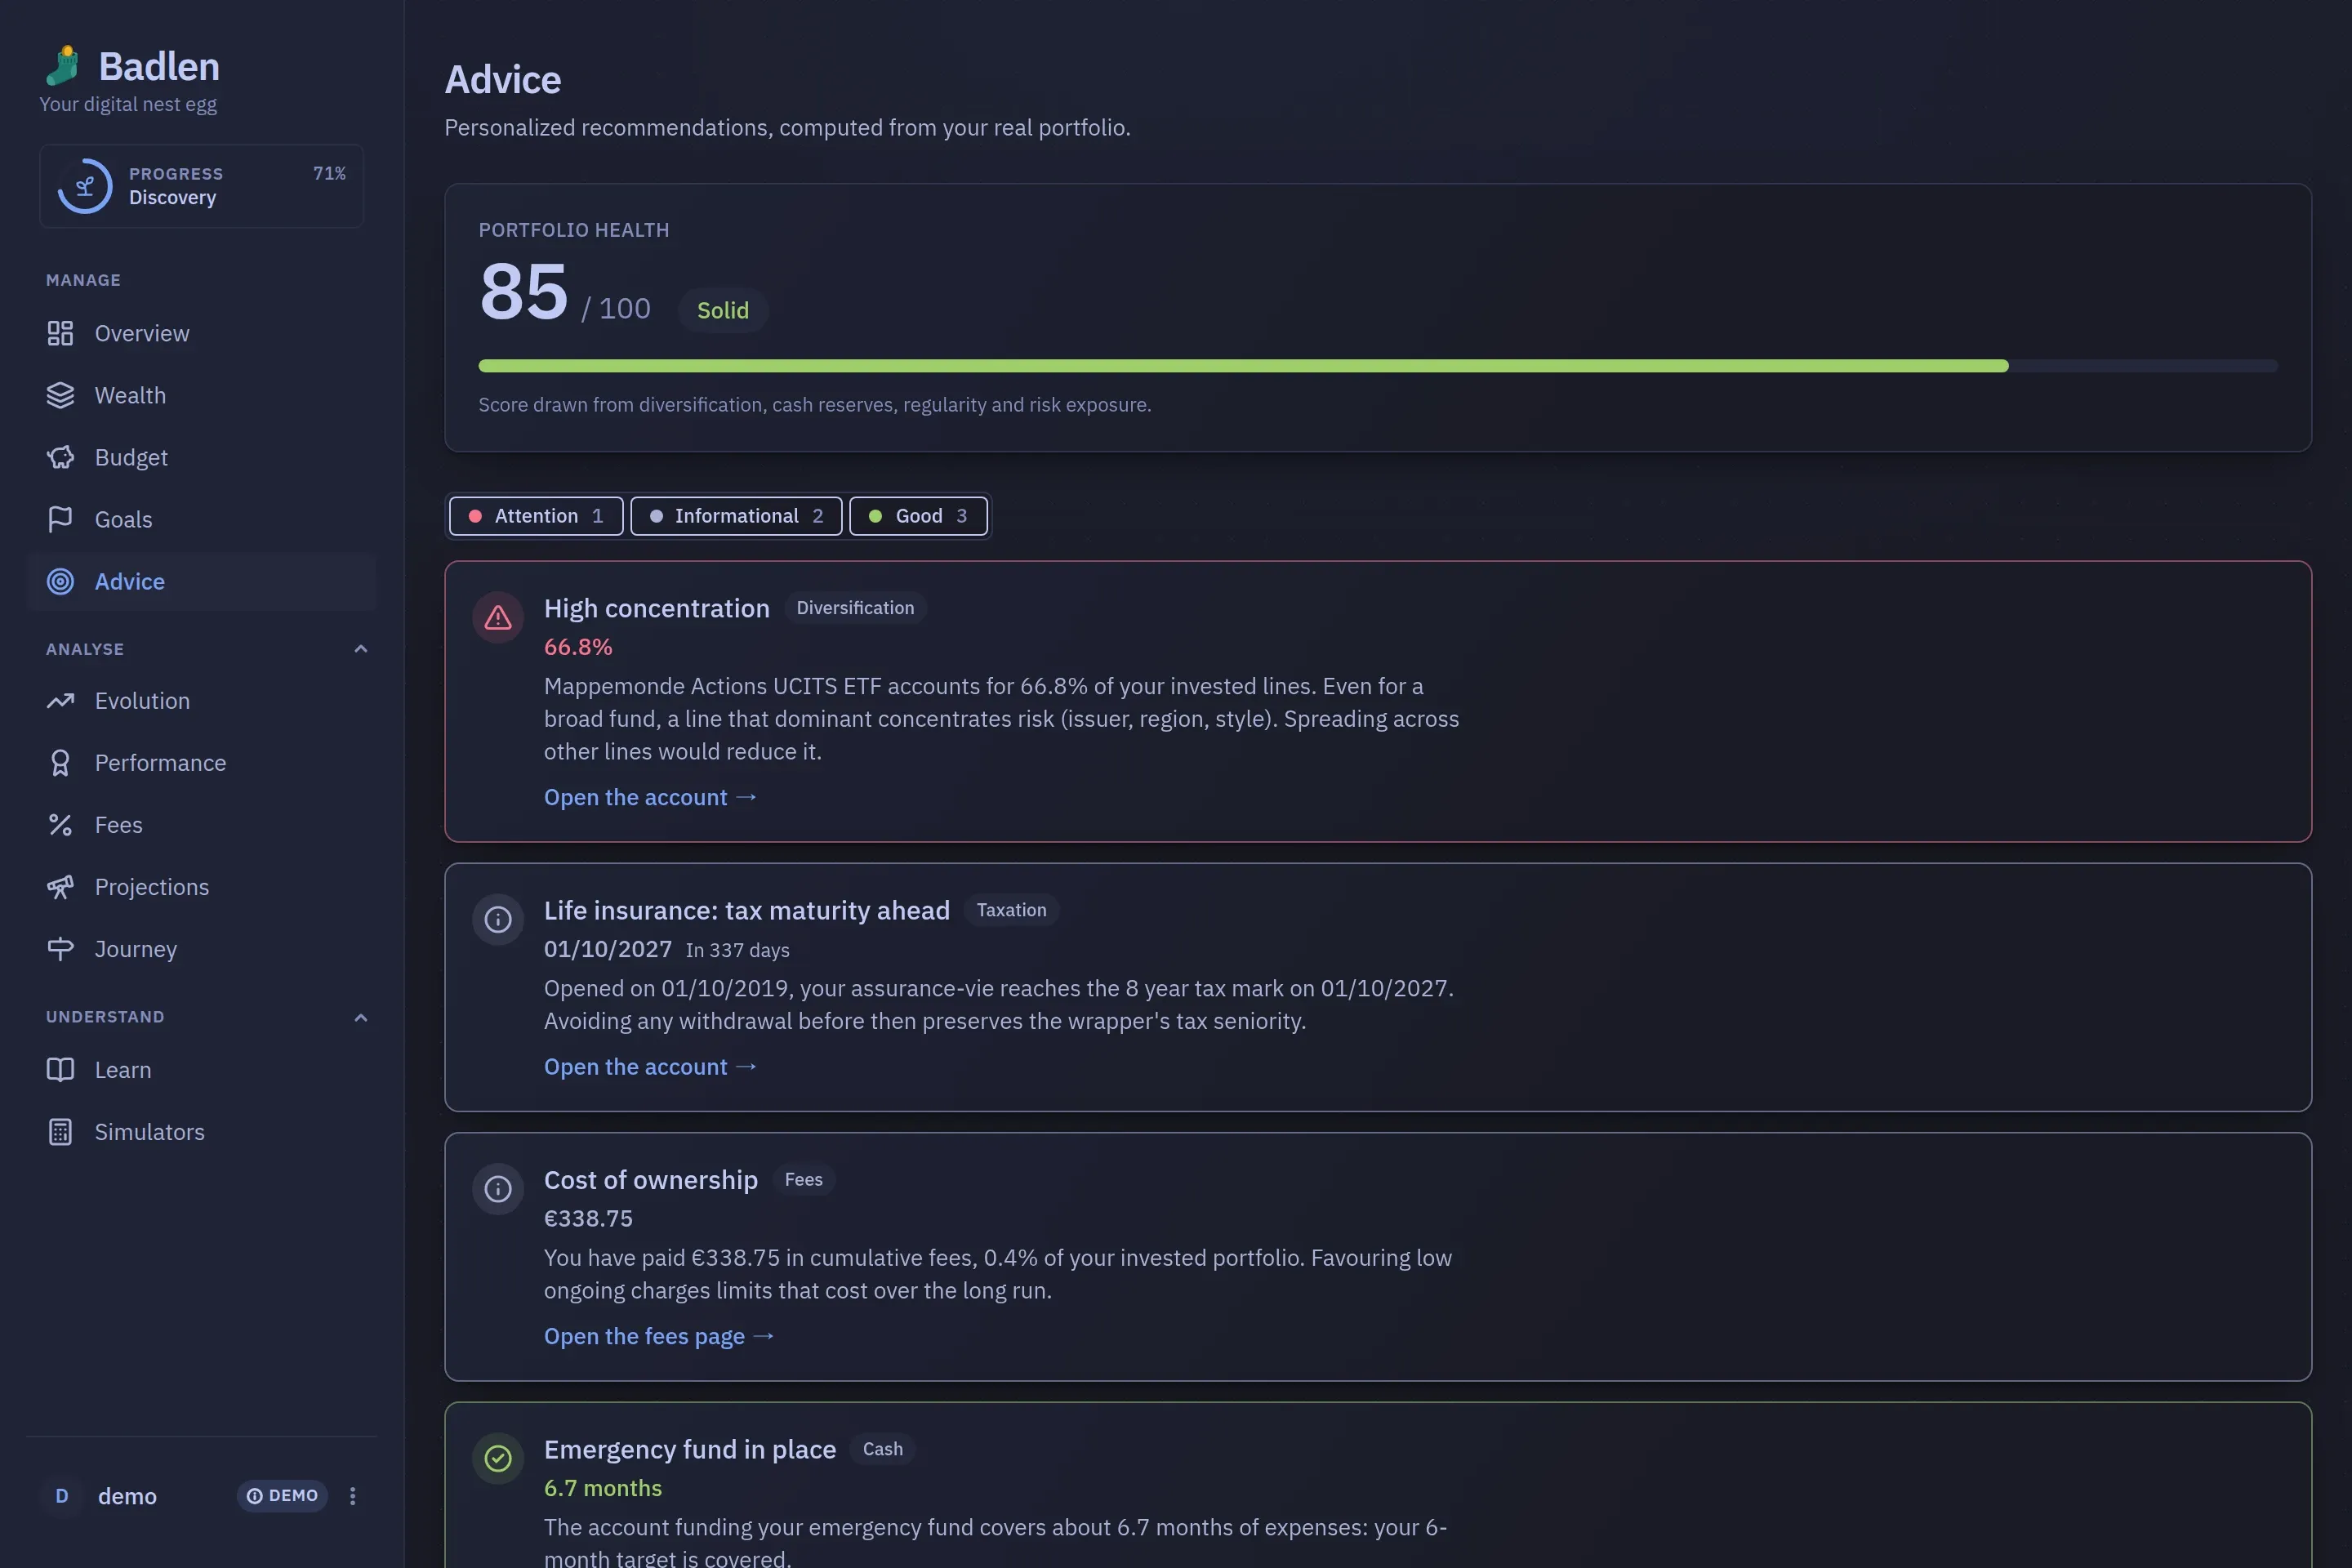Open Goals from the sidebar
The width and height of the screenshot is (2352, 1568).
(x=201, y=519)
